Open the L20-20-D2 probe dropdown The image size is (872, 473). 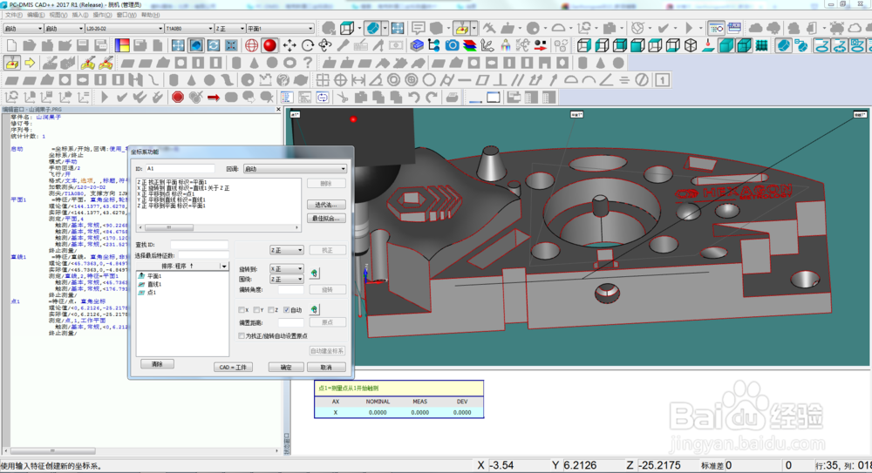(x=124, y=29)
